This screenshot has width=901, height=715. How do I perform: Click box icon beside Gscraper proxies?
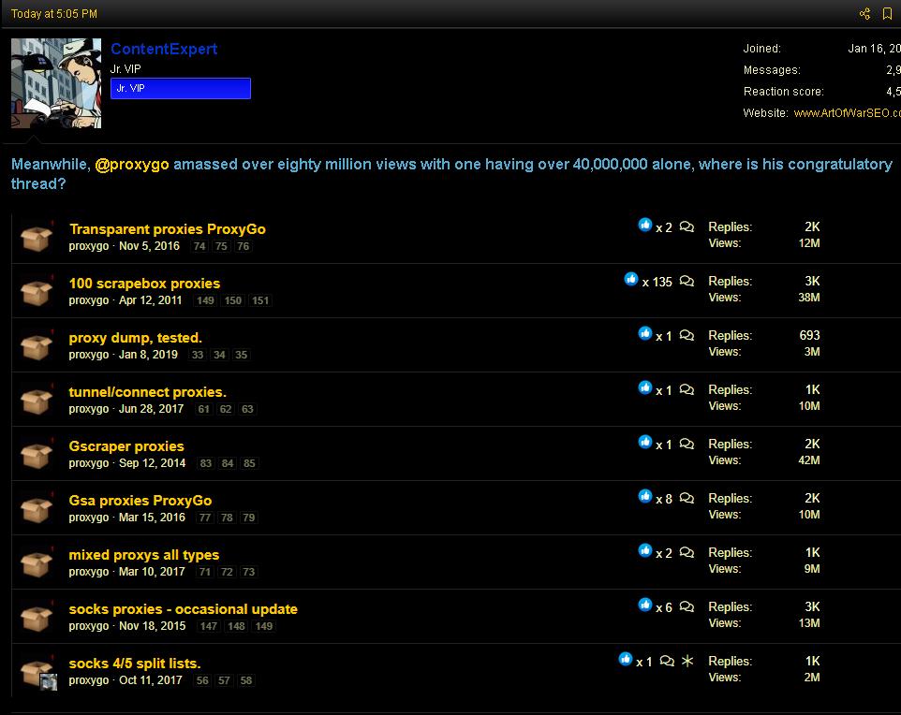pyautogui.click(x=37, y=455)
